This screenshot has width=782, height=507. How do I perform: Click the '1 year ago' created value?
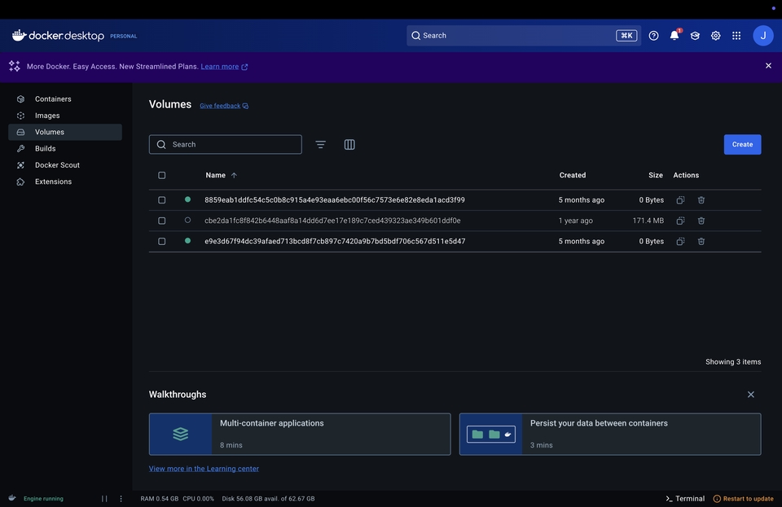(576, 221)
